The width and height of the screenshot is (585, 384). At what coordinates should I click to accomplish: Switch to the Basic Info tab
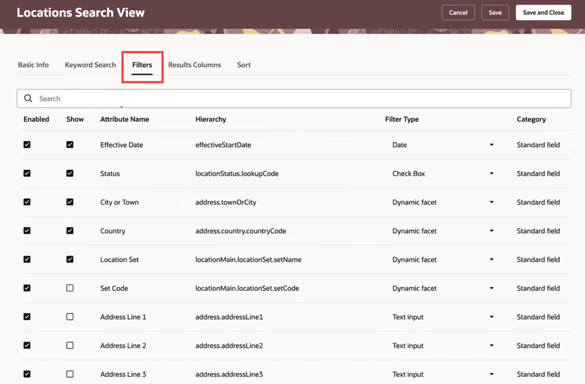point(33,65)
